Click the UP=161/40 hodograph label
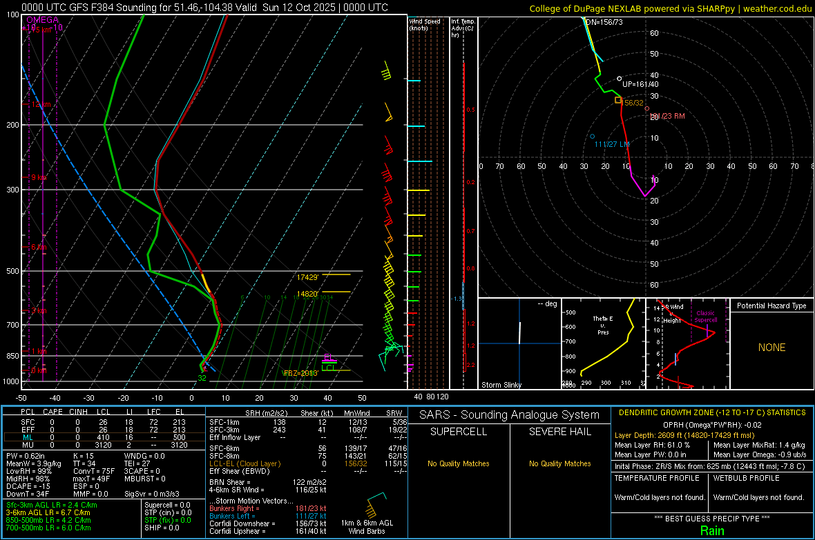This screenshot has height=540, width=815. pyautogui.click(x=640, y=84)
